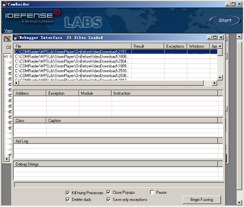Viewport: 244px width, 207px height.
Task: Click the Exceptions column header
Action: [x=175, y=46]
